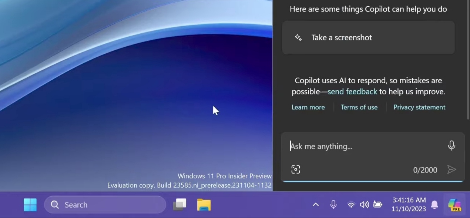The image size is (470, 218).
Task: Click the Take a screenshot suggestion
Action: [x=368, y=37]
